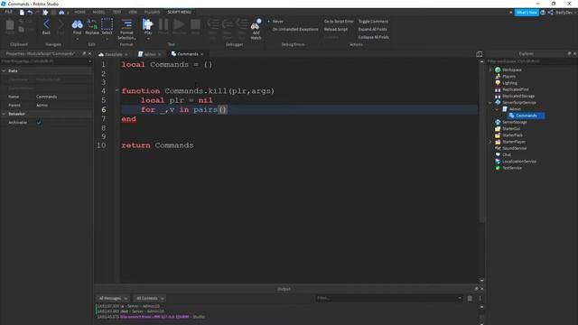Select Admin script in Explorer
Image resolution: width=578 pixels, height=325 pixels.
515,109
